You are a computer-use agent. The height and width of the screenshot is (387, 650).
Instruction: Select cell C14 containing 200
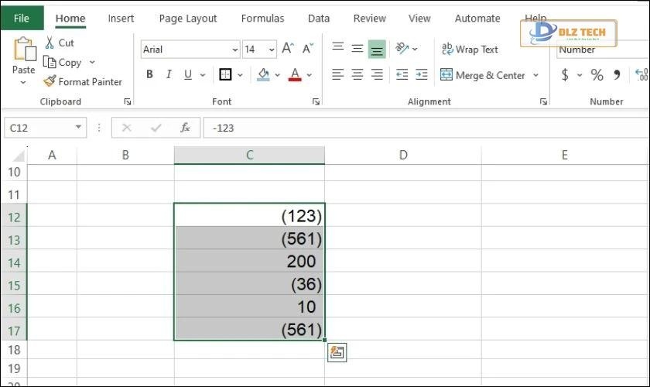coord(249,261)
